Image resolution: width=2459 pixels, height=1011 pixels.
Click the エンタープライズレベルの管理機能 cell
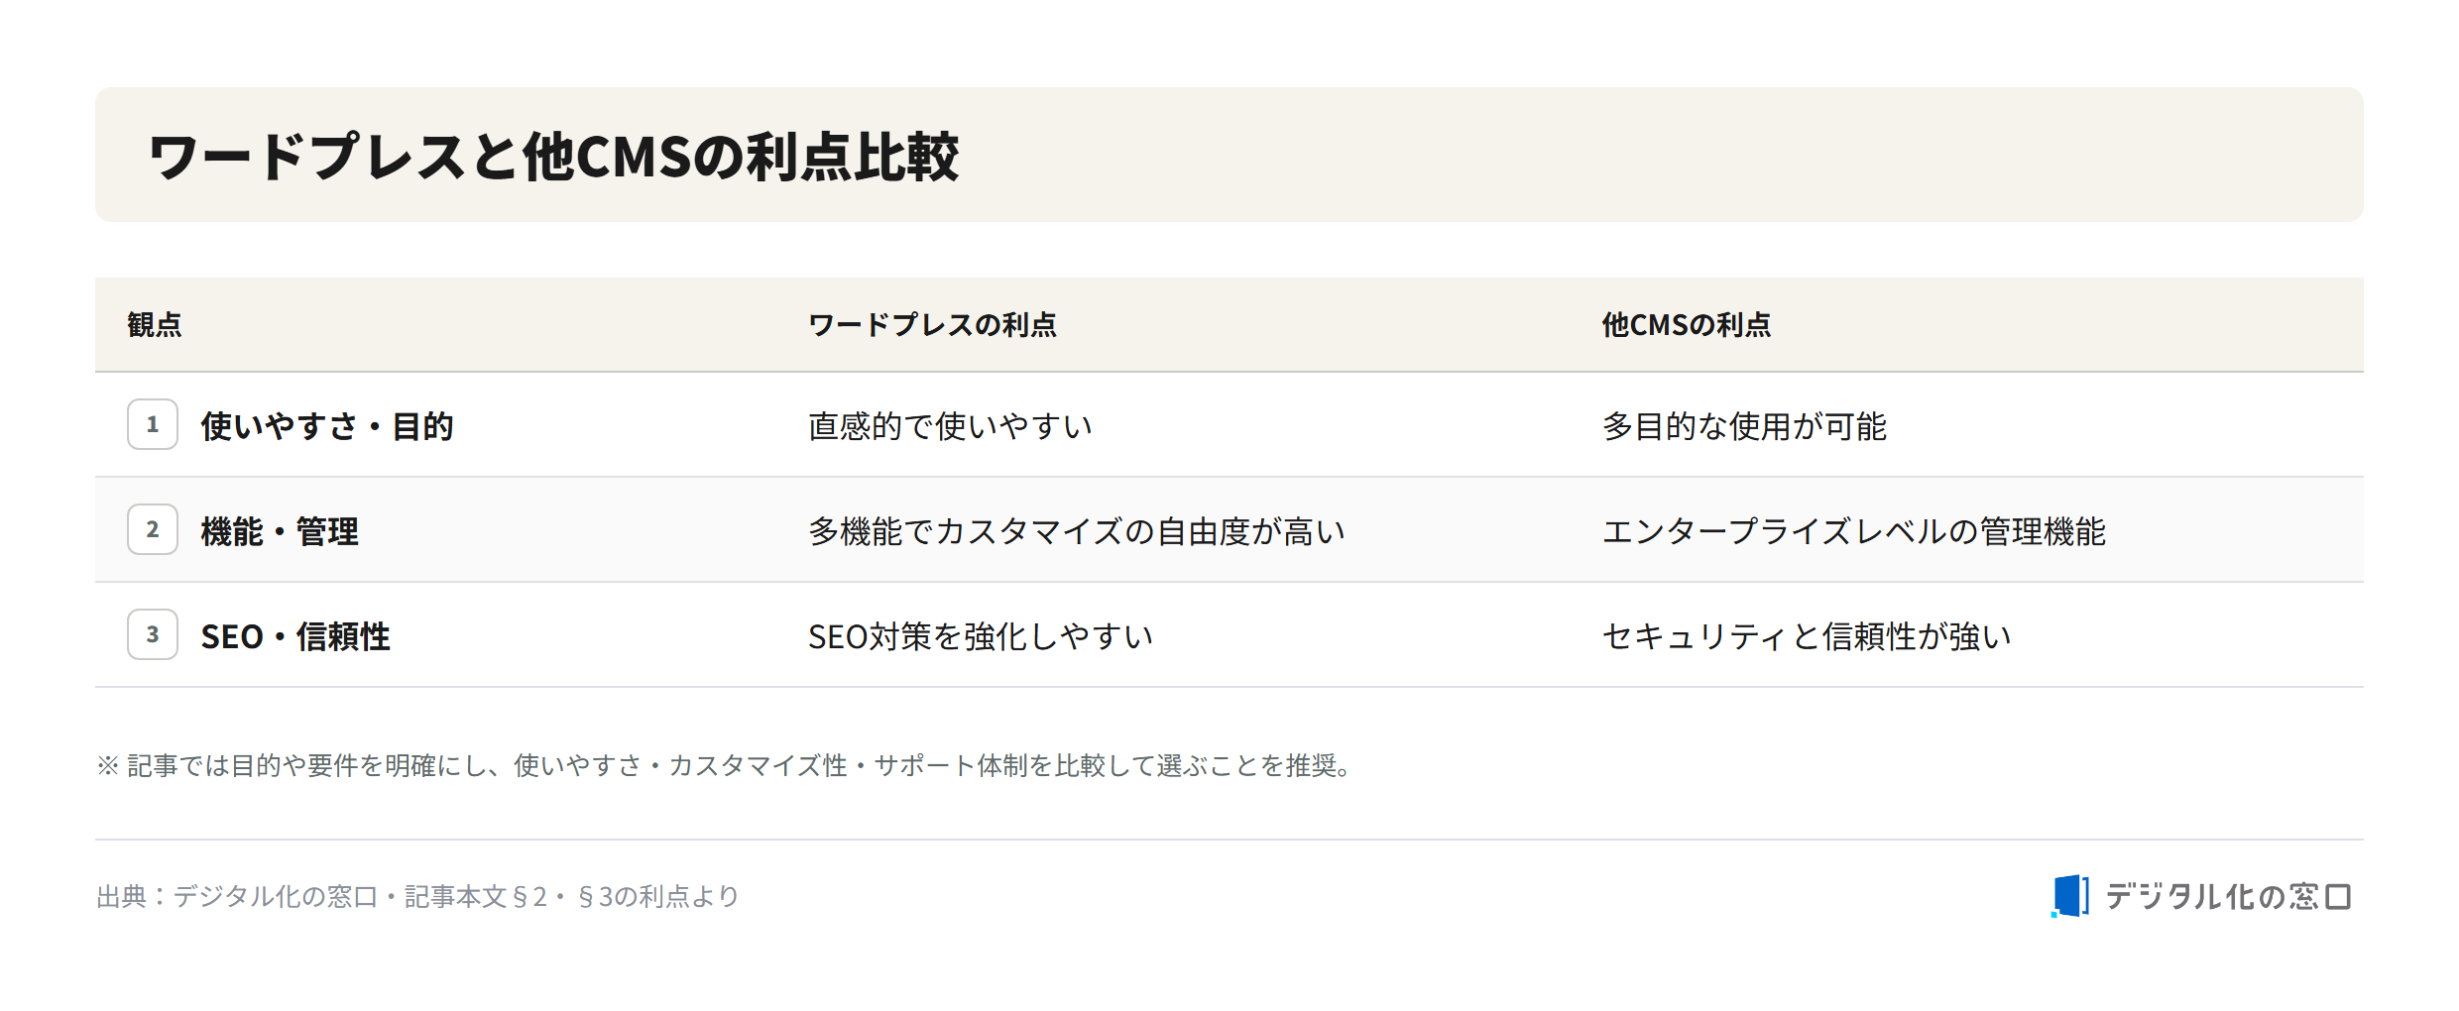coord(1854,531)
